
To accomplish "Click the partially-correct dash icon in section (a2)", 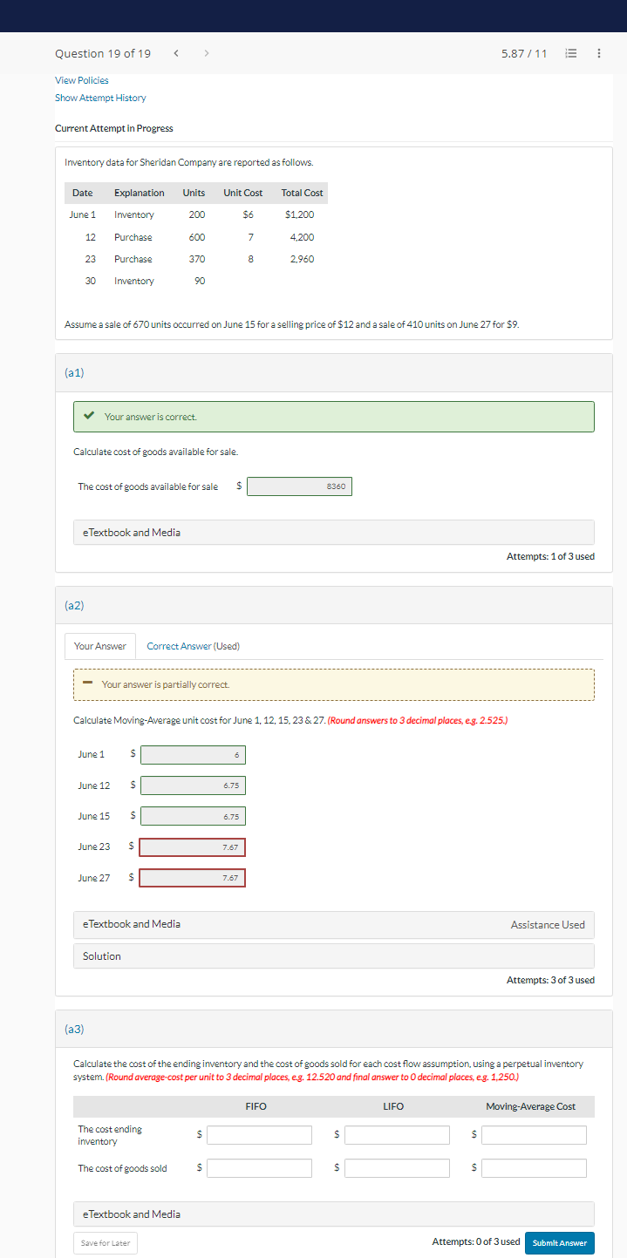I will coord(87,683).
